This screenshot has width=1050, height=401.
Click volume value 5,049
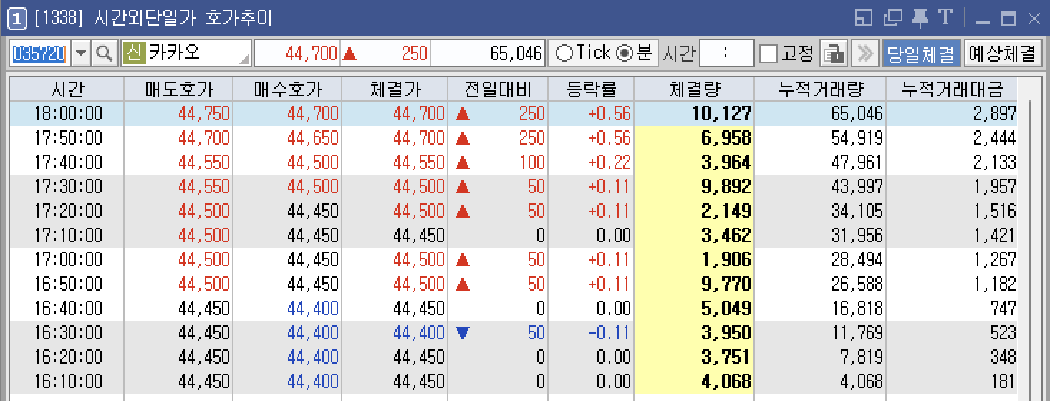727,308
